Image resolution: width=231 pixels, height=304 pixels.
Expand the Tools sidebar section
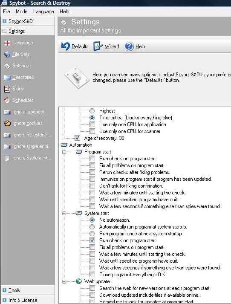pos(4,290)
